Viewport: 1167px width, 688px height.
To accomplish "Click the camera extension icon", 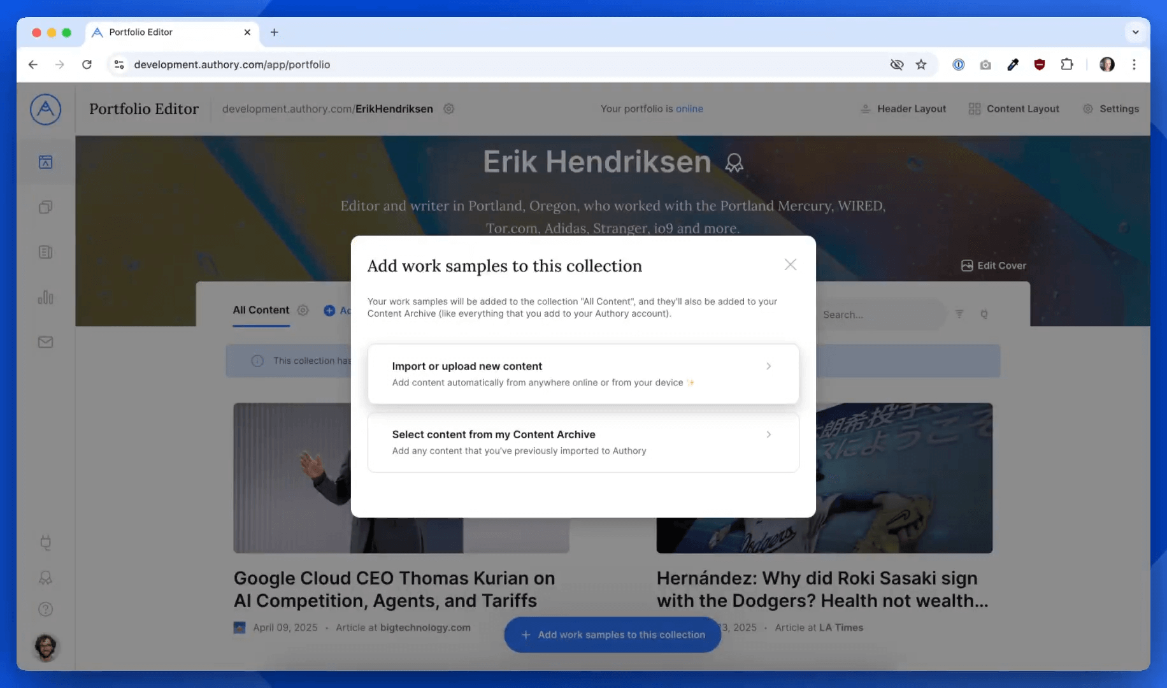I will tap(985, 64).
